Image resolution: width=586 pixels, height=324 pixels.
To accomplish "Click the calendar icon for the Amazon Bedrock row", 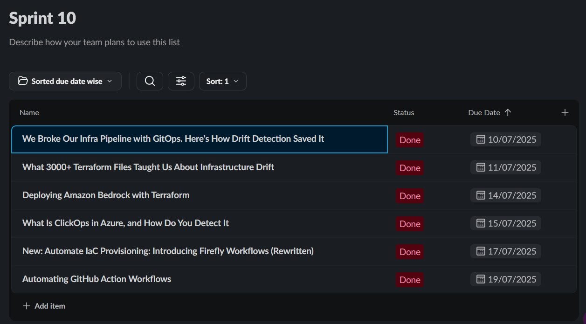I will pyautogui.click(x=480, y=195).
